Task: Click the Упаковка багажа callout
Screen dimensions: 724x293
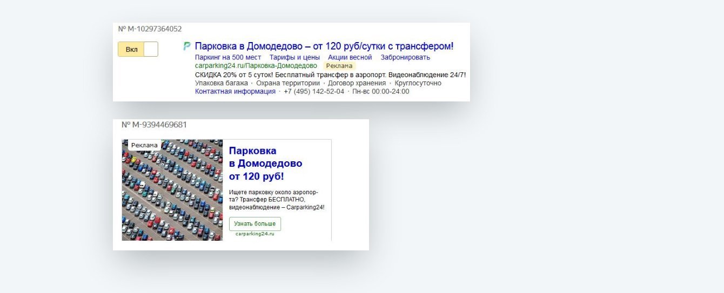Action: (222, 83)
